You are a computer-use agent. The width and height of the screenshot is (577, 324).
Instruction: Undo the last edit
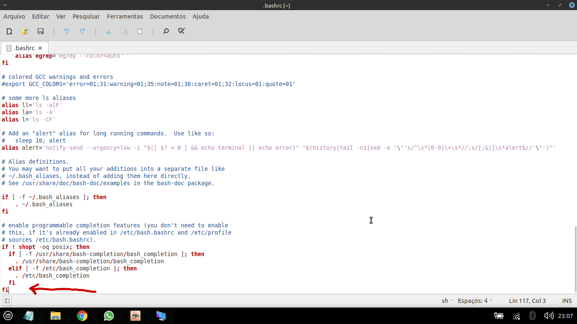click(x=66, y=31)
